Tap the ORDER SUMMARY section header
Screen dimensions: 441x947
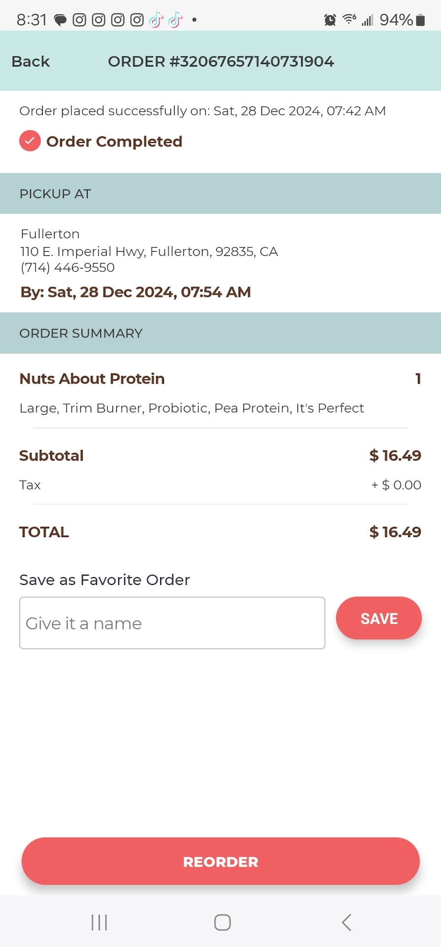point(81,333)
